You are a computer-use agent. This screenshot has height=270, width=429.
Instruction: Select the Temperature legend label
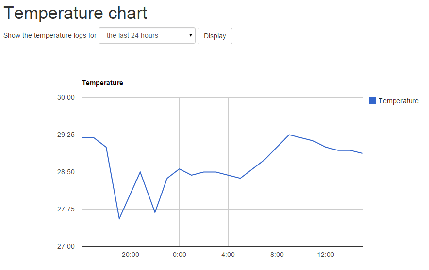pos(398,101)
